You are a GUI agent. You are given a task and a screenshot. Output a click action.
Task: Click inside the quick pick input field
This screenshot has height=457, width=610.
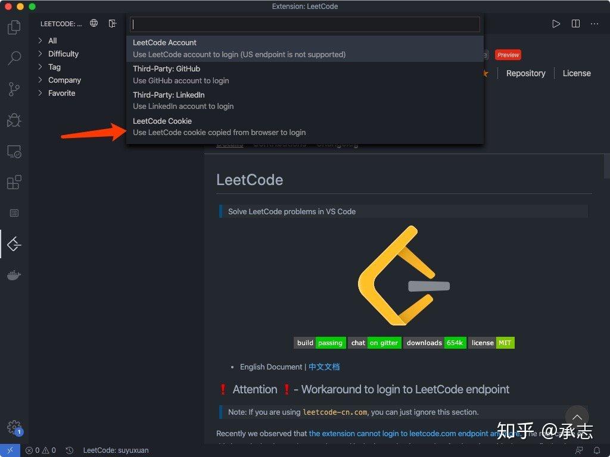tap(304, 24)
